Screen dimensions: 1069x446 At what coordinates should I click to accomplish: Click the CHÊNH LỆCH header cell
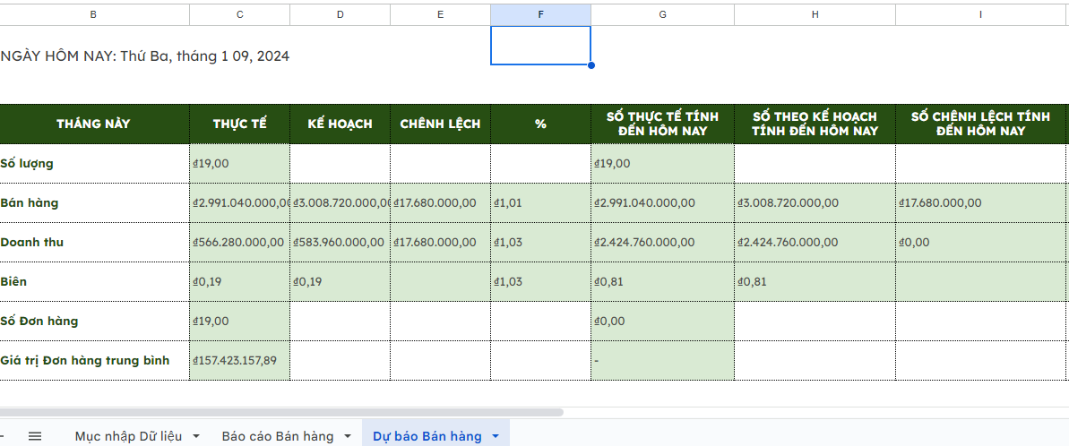click(441, 124)
